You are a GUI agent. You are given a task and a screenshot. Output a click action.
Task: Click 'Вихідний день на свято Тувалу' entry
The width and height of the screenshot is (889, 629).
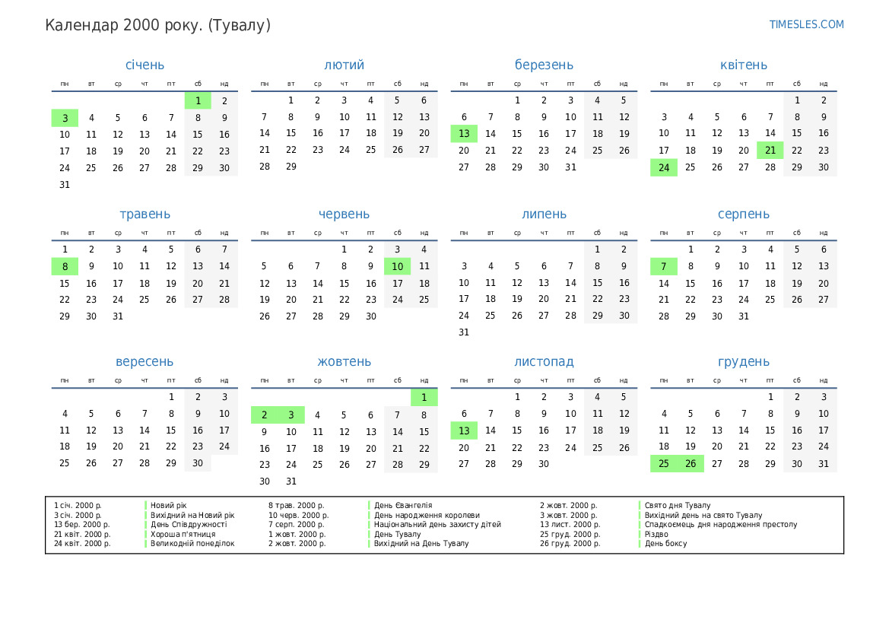pyautogui.click(x=703, y=515)
